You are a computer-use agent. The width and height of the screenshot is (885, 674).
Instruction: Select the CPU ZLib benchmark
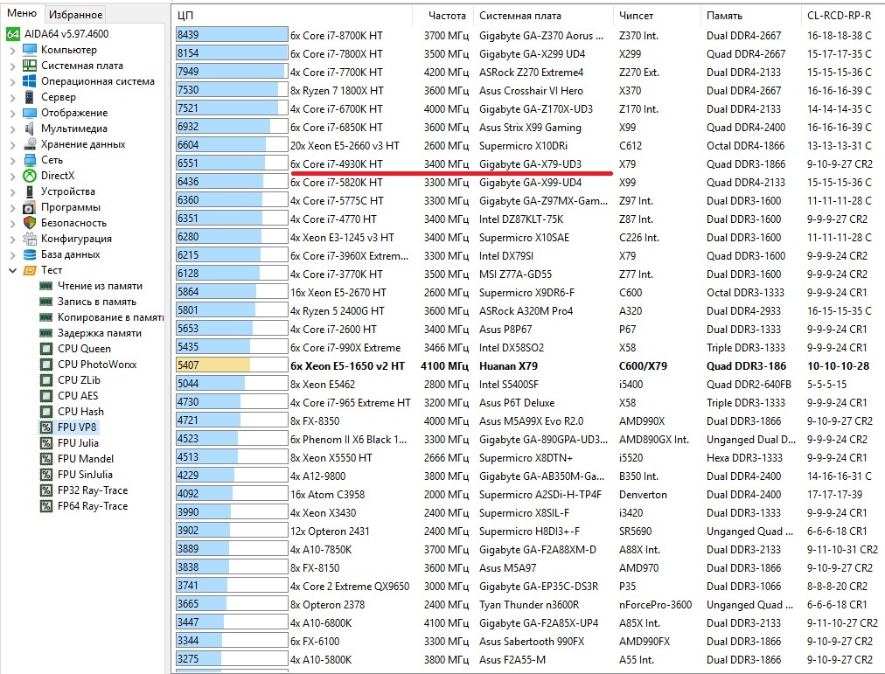pos(79,380)
